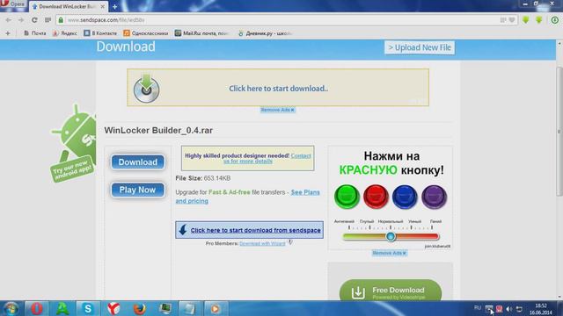Image resolution: width=563 pixels, height=316 pixels.
Task: Click the slider handle in the ad
Action: pyautogui.click(x=391, y=236)
